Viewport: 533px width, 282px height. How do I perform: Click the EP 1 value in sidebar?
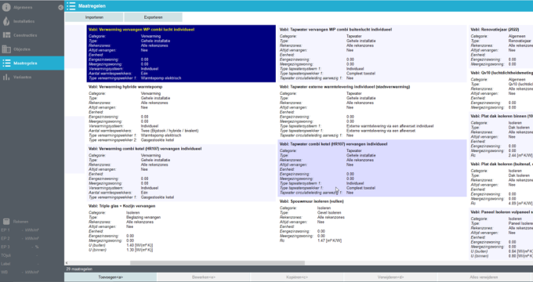[31, 230]
